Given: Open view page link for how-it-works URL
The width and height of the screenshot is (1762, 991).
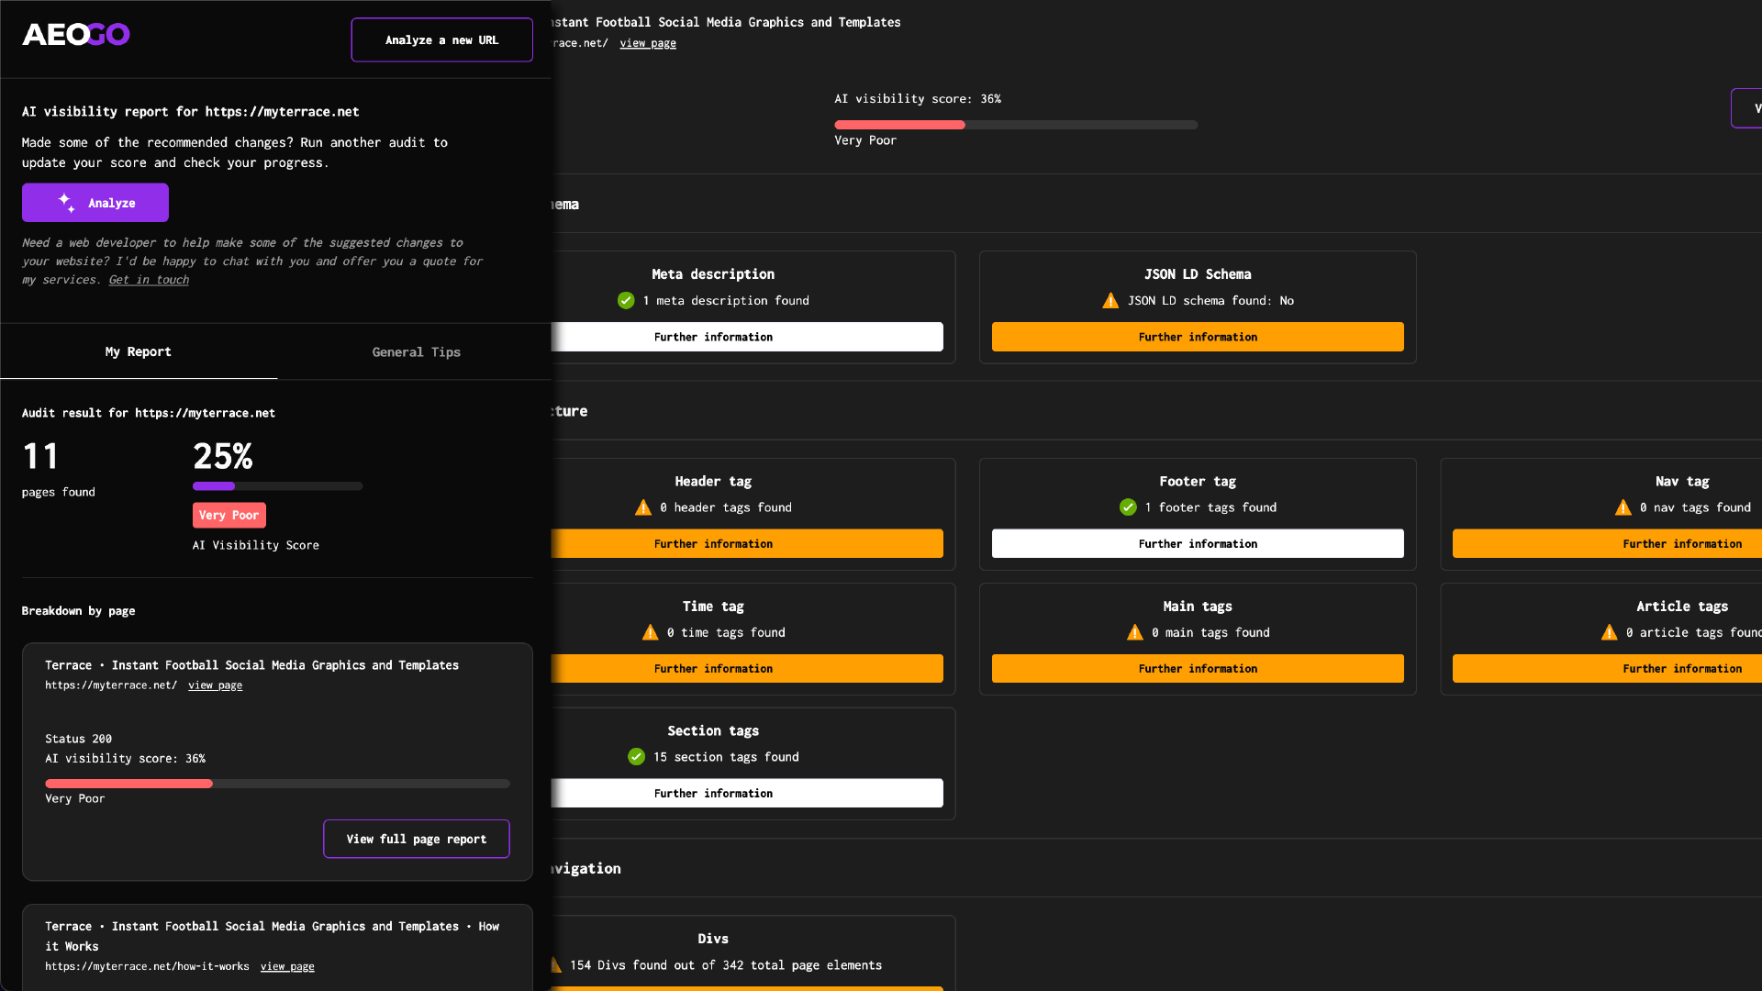Looking at the screenshot, I should coord(287,966).
